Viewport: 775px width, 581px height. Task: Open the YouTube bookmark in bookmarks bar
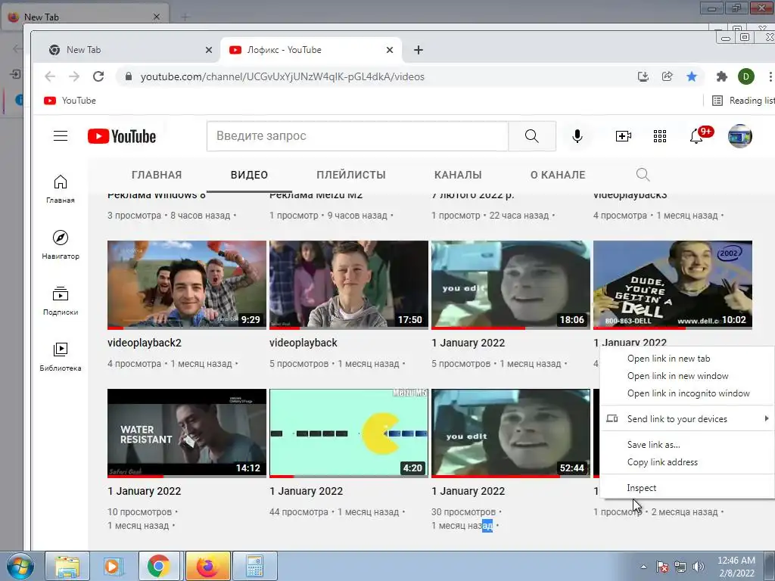(x=70, y=101)
